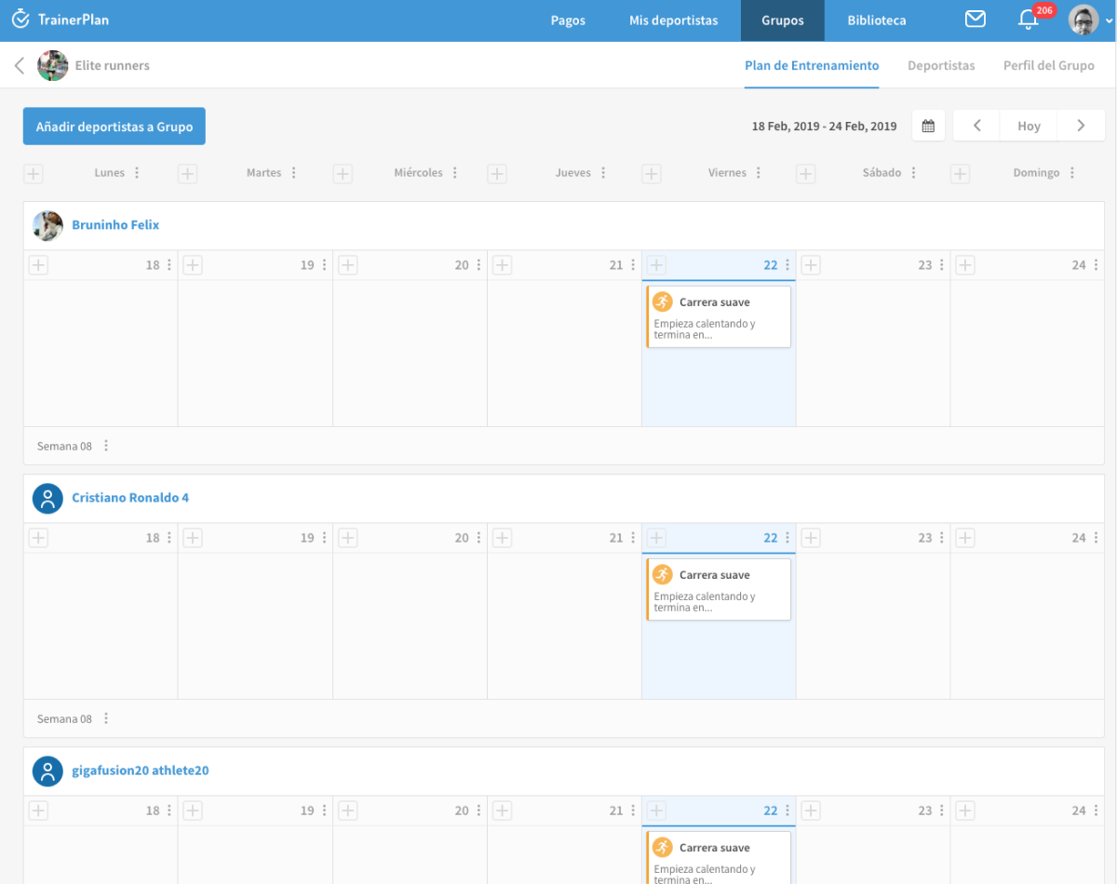
Task: Click gigafusion20 athlete20 avatar icon
Action: [47, 770]
